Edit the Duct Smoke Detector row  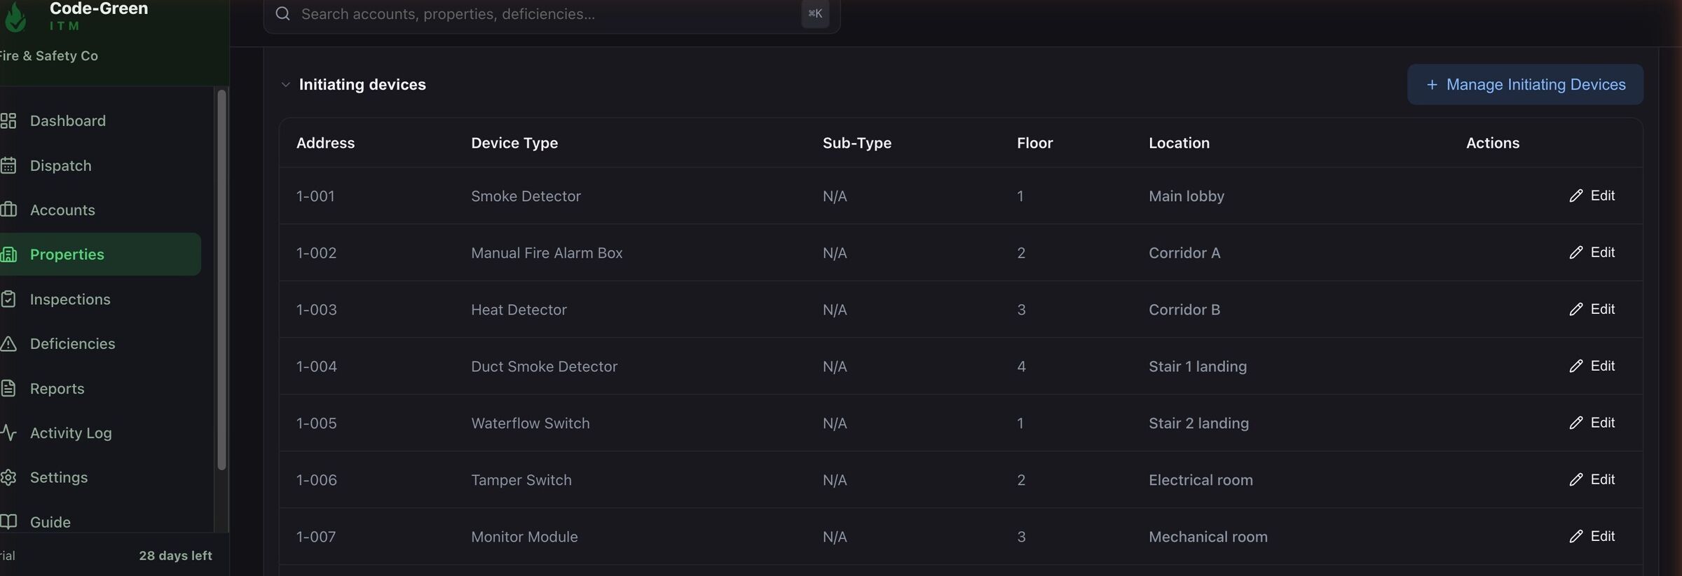point(1592,366)
